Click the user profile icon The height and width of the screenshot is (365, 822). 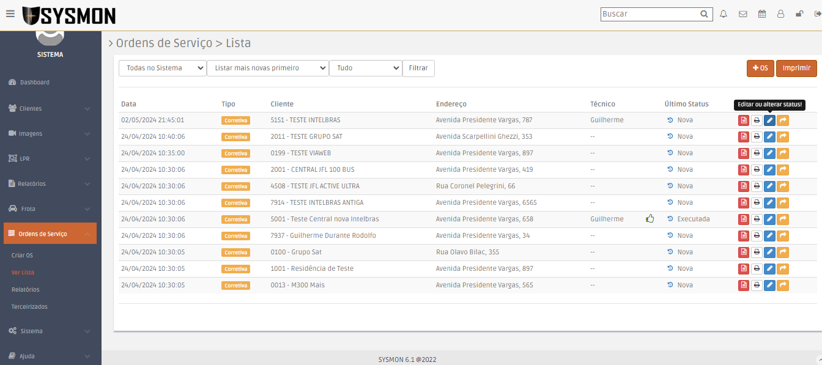click(x=780, y=14)
